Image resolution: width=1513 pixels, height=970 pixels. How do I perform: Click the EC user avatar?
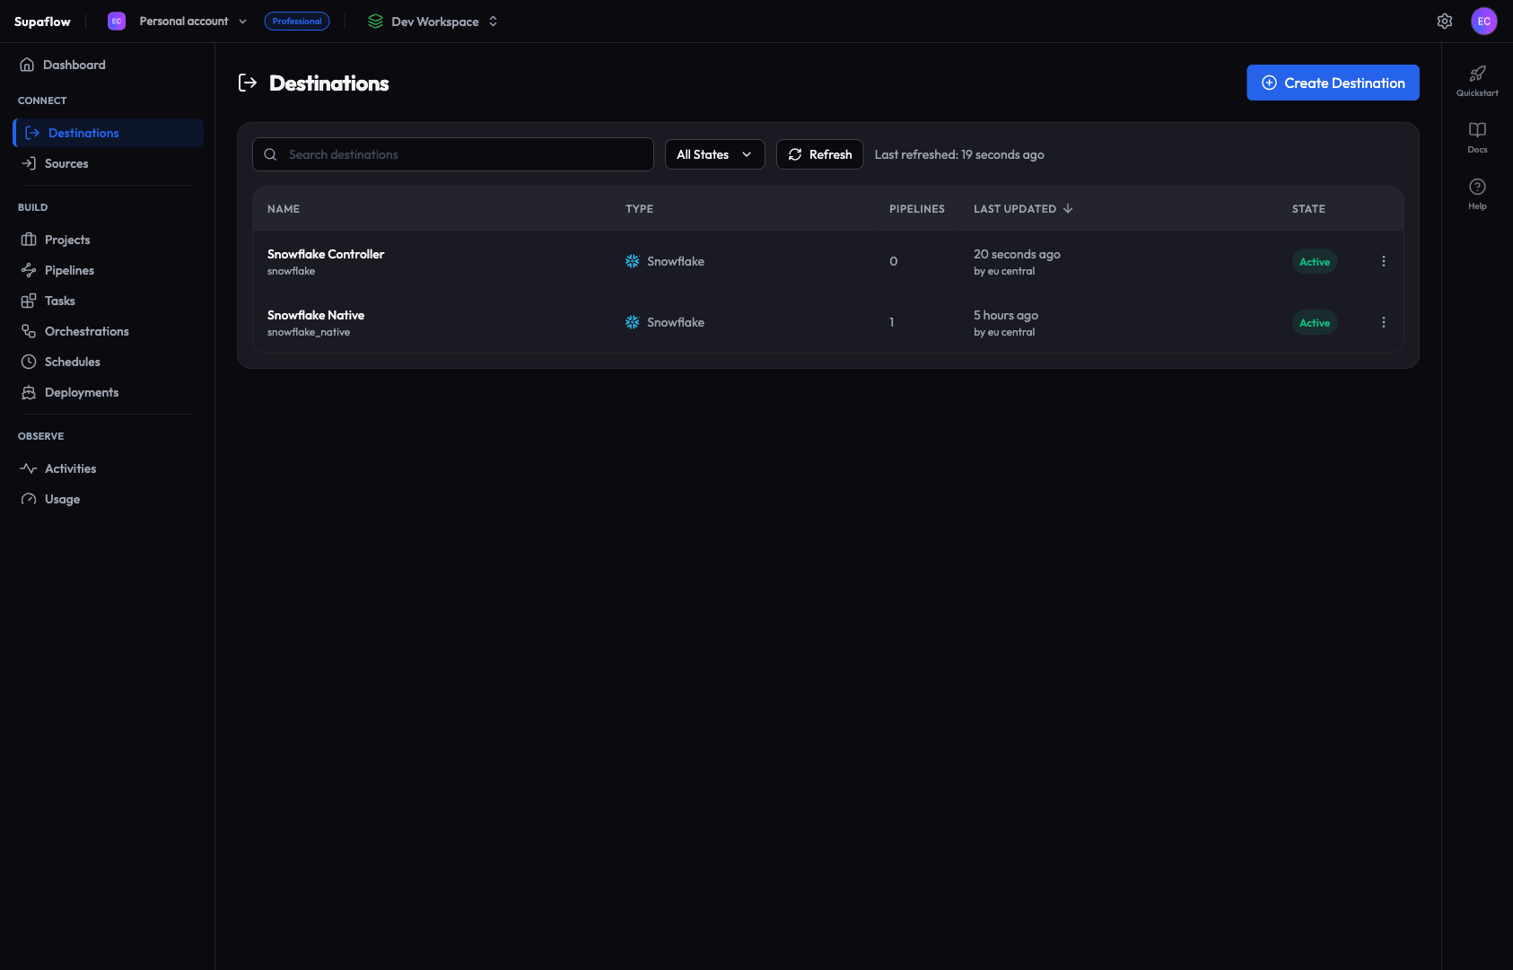point(1483,22)
